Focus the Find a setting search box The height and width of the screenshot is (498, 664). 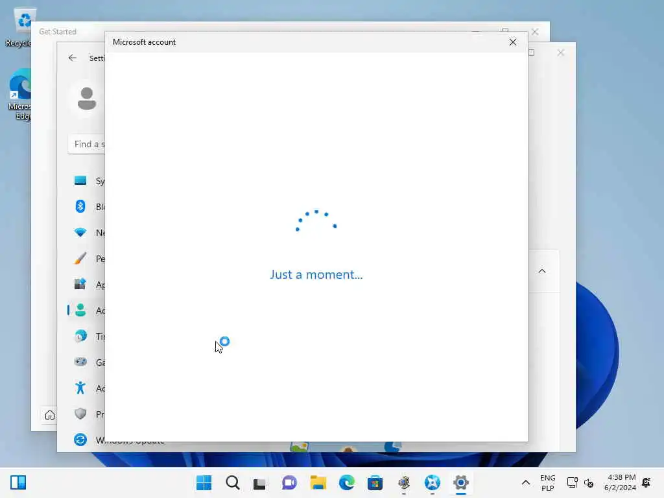tap(87, 144)
